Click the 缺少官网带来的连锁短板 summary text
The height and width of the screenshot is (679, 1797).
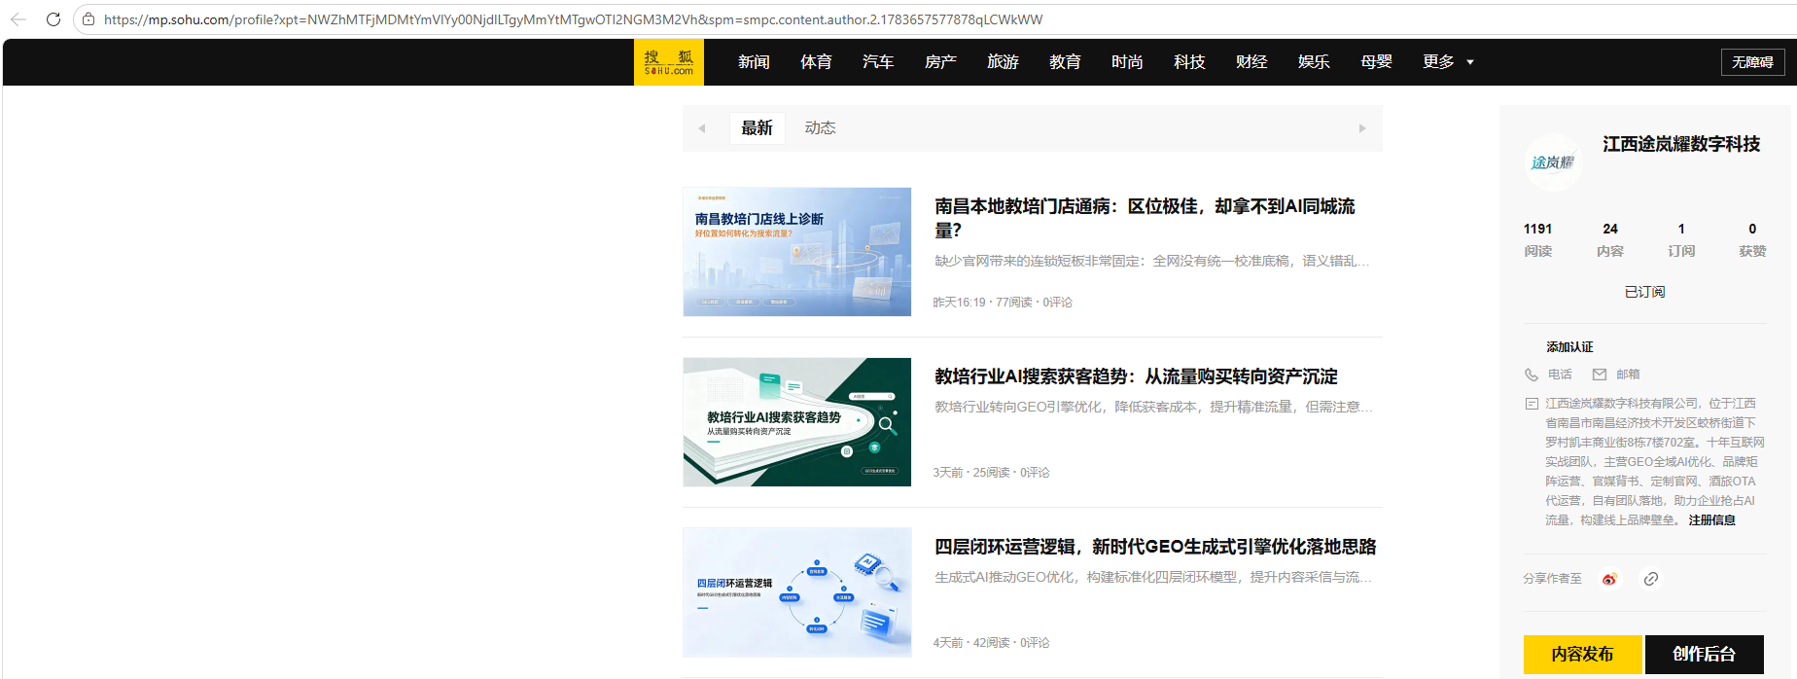click(1152, 261)
